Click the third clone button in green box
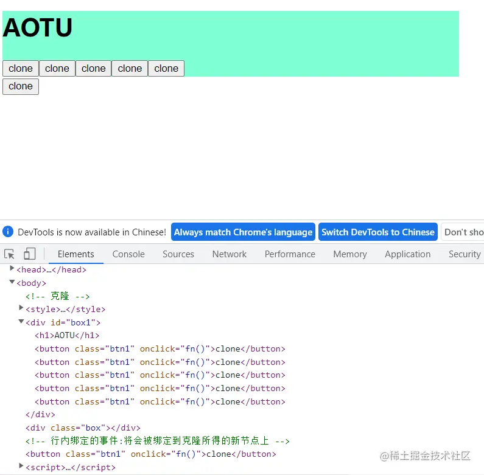 click(94, 69)
